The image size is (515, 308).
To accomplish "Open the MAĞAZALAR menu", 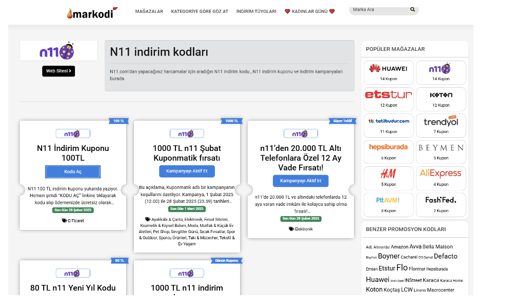I will click(149, 11).
